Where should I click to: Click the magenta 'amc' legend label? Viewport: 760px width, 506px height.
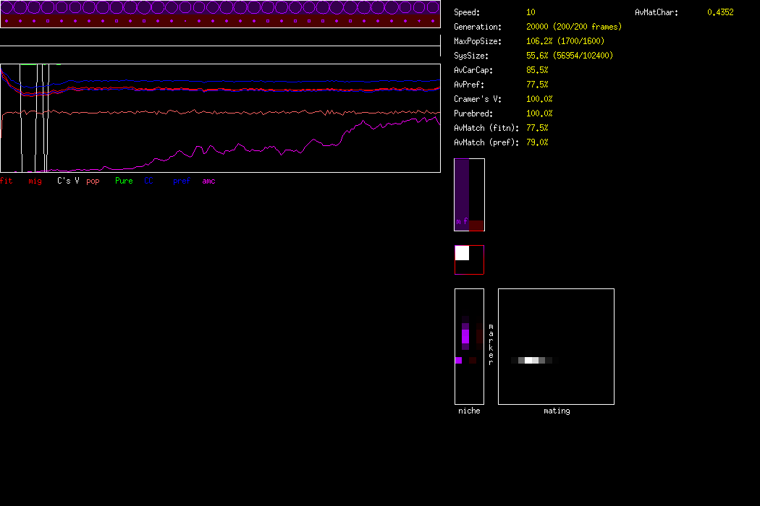pos(208,181)
